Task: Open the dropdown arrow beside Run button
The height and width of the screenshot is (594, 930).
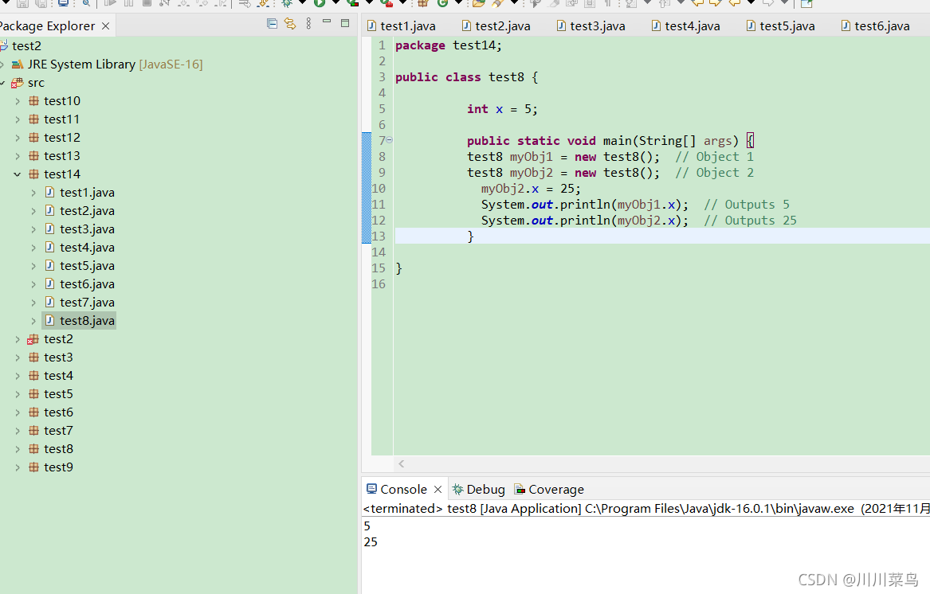Action: pos(336,3)
